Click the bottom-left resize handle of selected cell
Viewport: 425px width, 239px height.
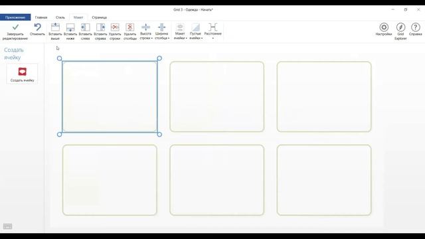(59, 134)
